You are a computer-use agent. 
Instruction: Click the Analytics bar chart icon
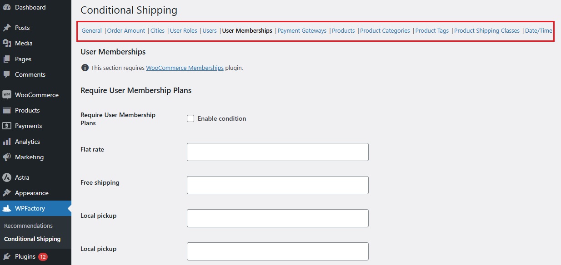pyautogui.click(x=7, y=142)
